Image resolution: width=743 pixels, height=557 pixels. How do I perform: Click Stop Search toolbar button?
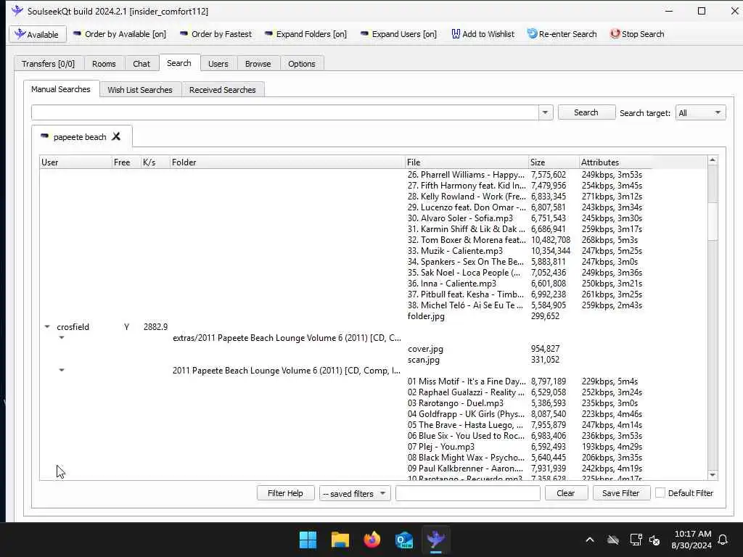coord(637,34)
